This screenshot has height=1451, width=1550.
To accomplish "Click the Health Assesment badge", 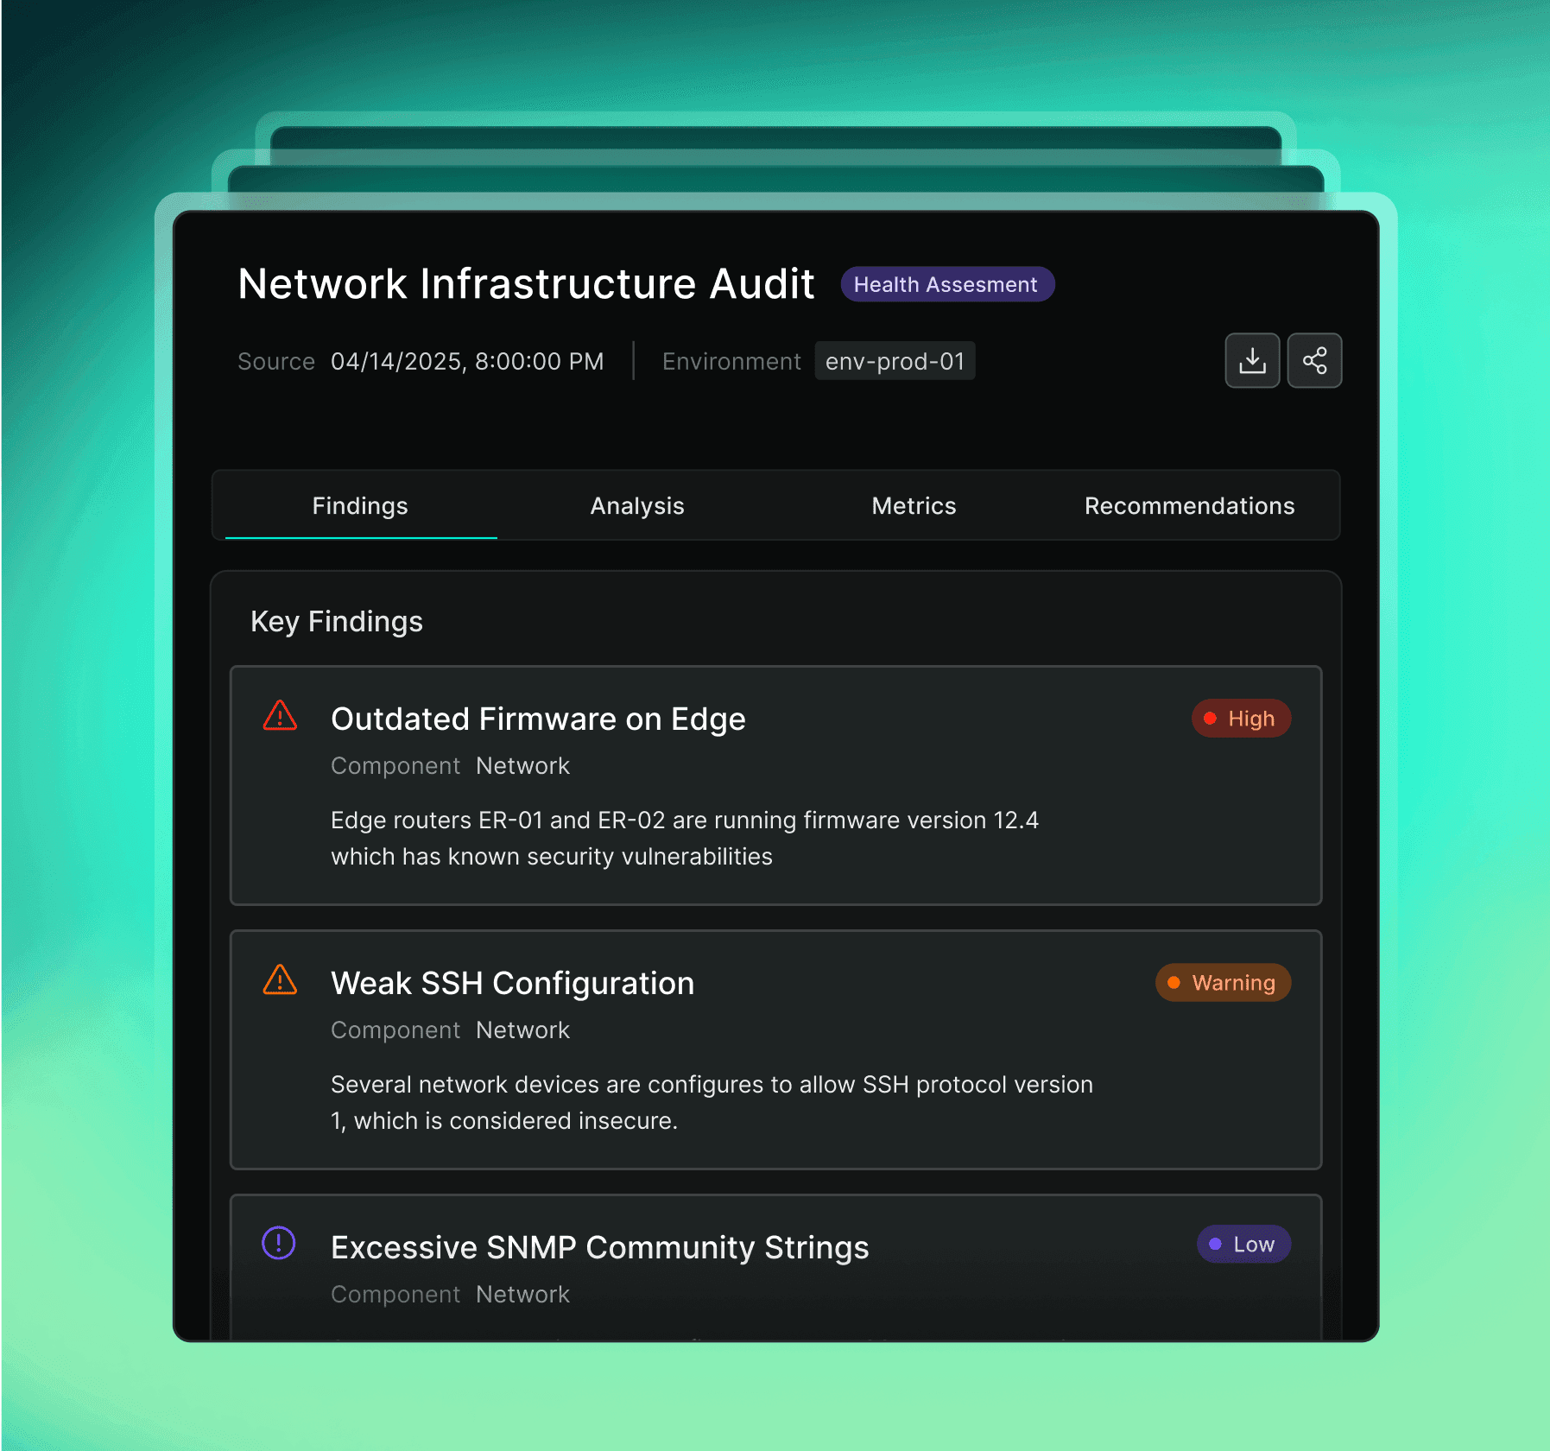I will (x=947, y=284).
